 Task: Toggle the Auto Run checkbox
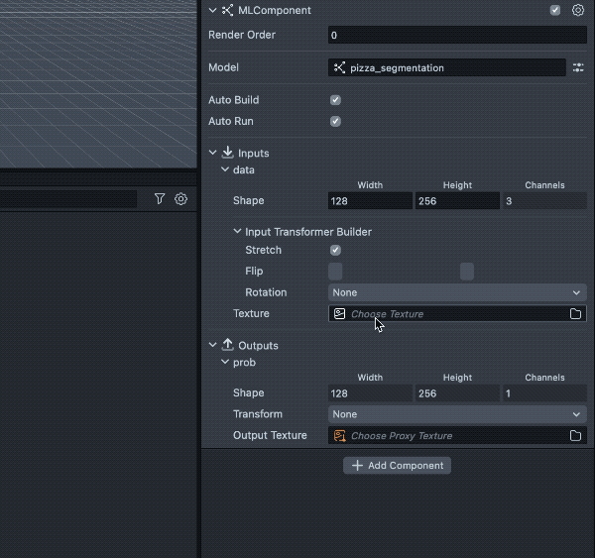(x=335, y=121)
